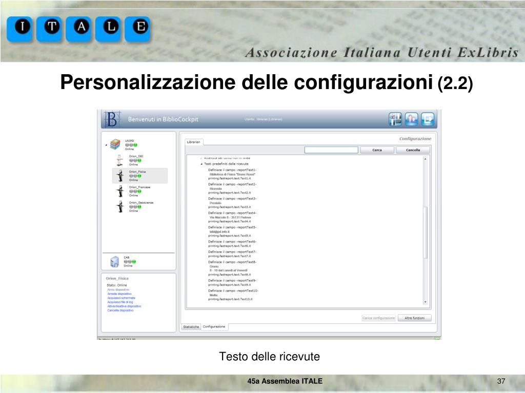Click the green status light of Orion_Fisica
525x393 pixels.
[139, 176]
